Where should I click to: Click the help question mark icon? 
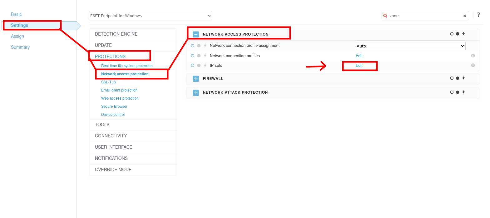(x=478, y=15)
